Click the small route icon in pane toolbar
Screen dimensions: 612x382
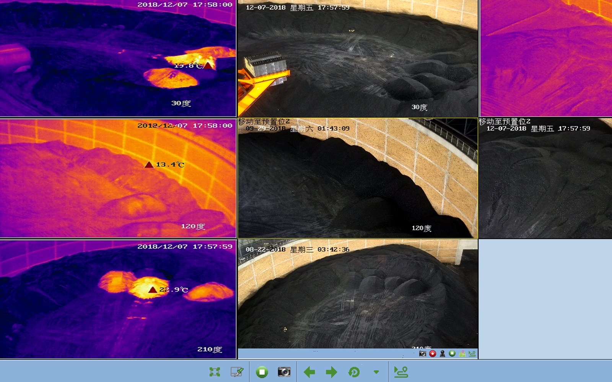pos(472,354)
